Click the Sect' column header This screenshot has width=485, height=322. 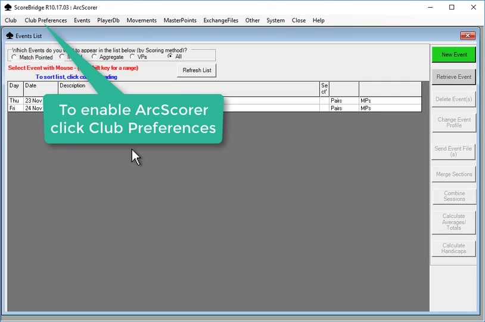coord(324,89)
